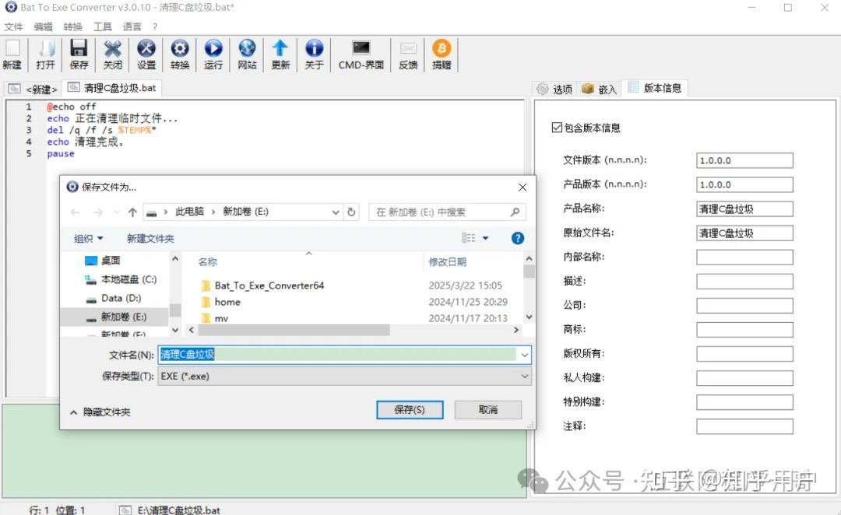Click the 修改日期 column header
Image resolution: width=841 pixels, height=515 pixels.
click(447, 262)
